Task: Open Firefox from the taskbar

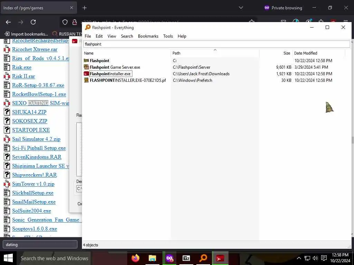Action: [136, 258]
